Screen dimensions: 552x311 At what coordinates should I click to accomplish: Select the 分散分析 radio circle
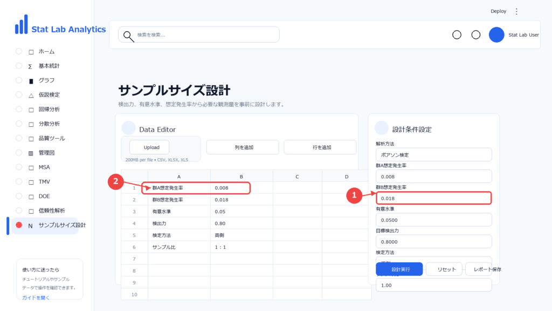(x=19, y=124)
